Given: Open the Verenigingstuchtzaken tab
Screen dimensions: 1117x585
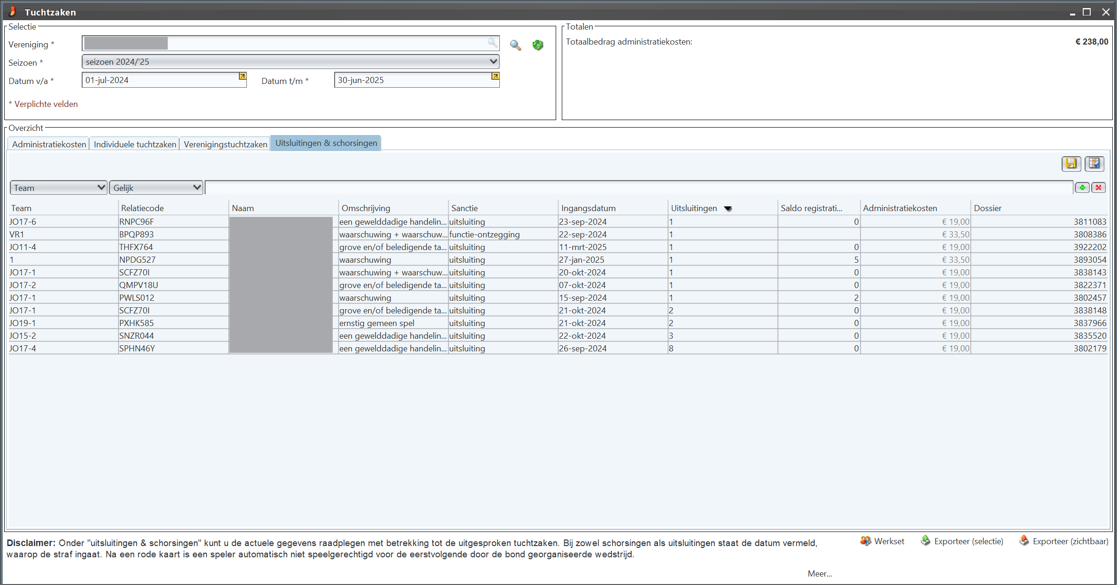Looking at the screenshot, I should click(x=225, y=144).
